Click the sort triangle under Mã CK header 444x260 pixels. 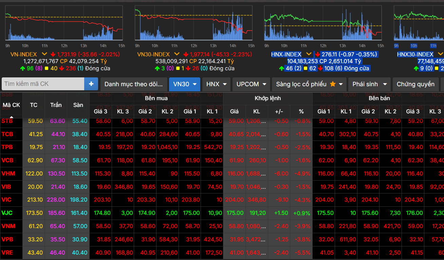[x=11, y=117]
